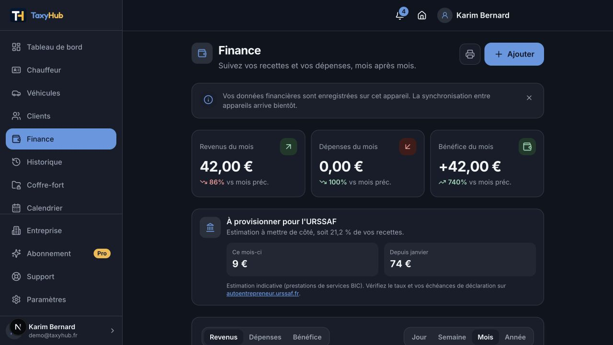613x345 pixels.
Task: Open the autoentrepreneur.urssaf.fr link
Action: [262, 294]
